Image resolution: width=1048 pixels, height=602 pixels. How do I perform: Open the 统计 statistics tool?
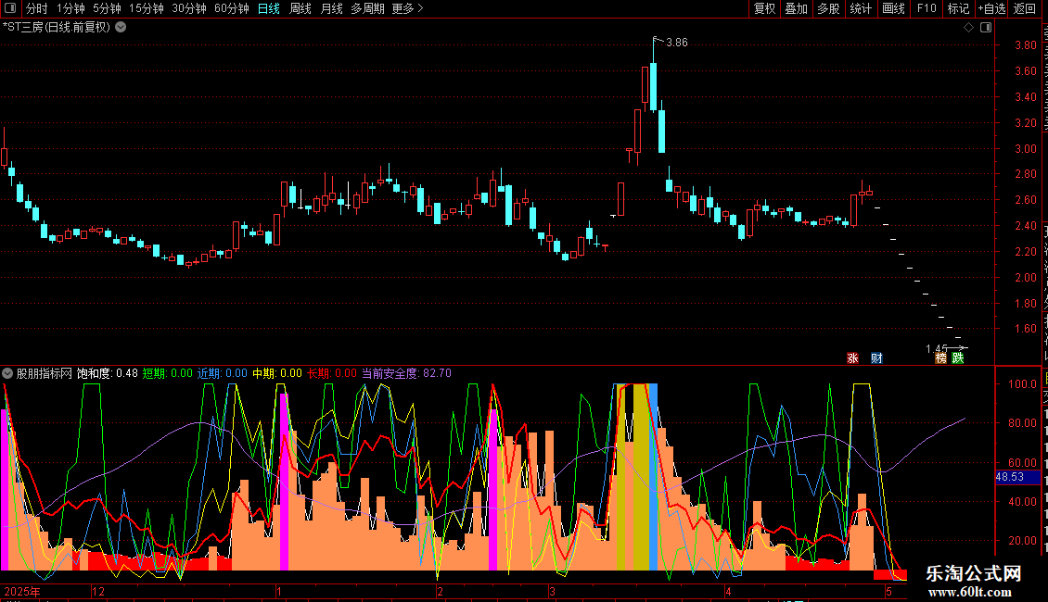coord(860,8)
